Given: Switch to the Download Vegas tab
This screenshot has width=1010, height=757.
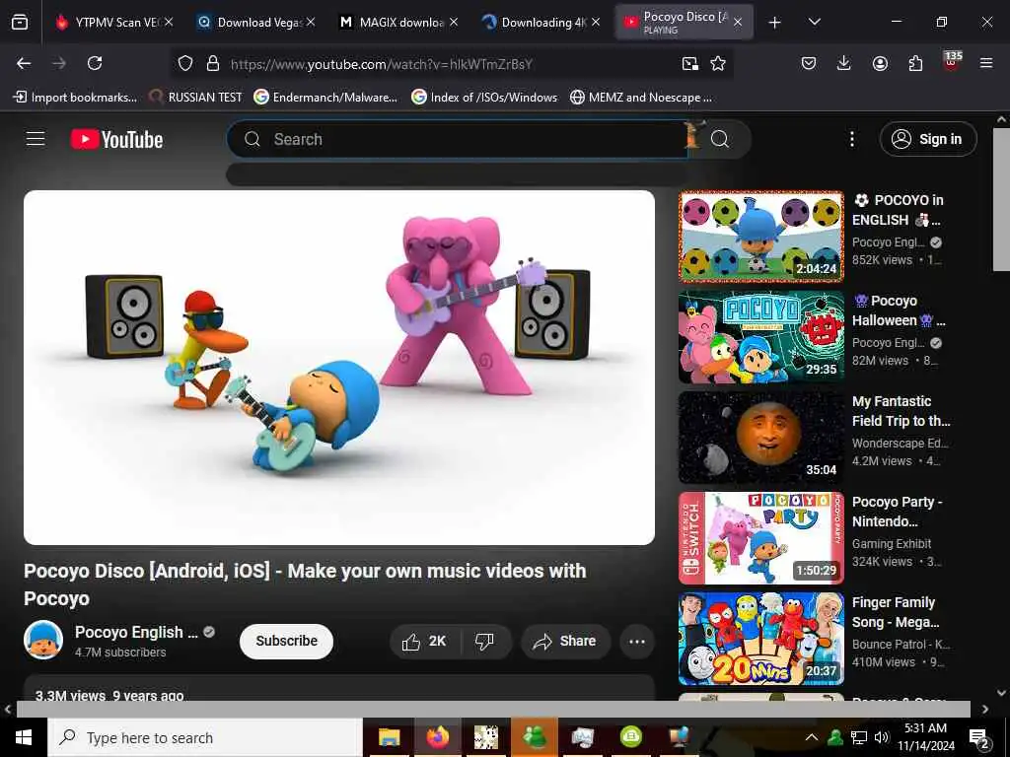Looking at the screenshot, I should tap(256, 23).
